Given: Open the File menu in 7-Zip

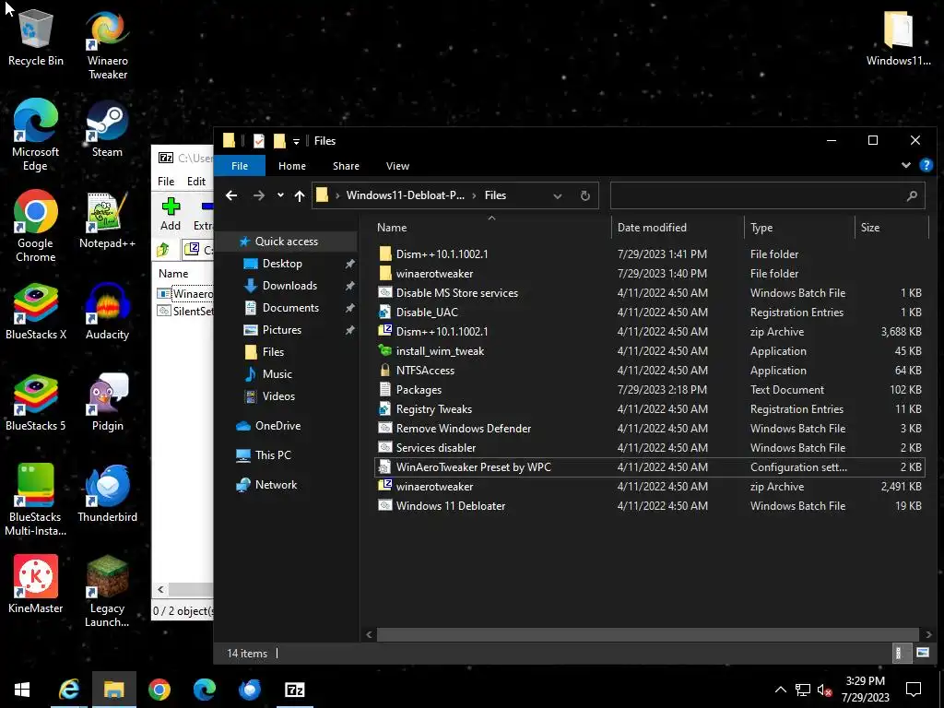Looking at the screenshot, I should coord(166,182).
